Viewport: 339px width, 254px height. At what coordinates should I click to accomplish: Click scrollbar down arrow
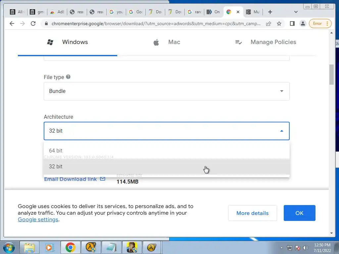(x=331, y=233)
